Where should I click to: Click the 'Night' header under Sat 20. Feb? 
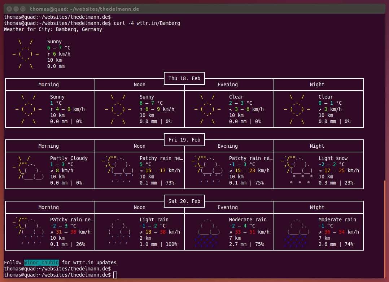coord(317,207)
